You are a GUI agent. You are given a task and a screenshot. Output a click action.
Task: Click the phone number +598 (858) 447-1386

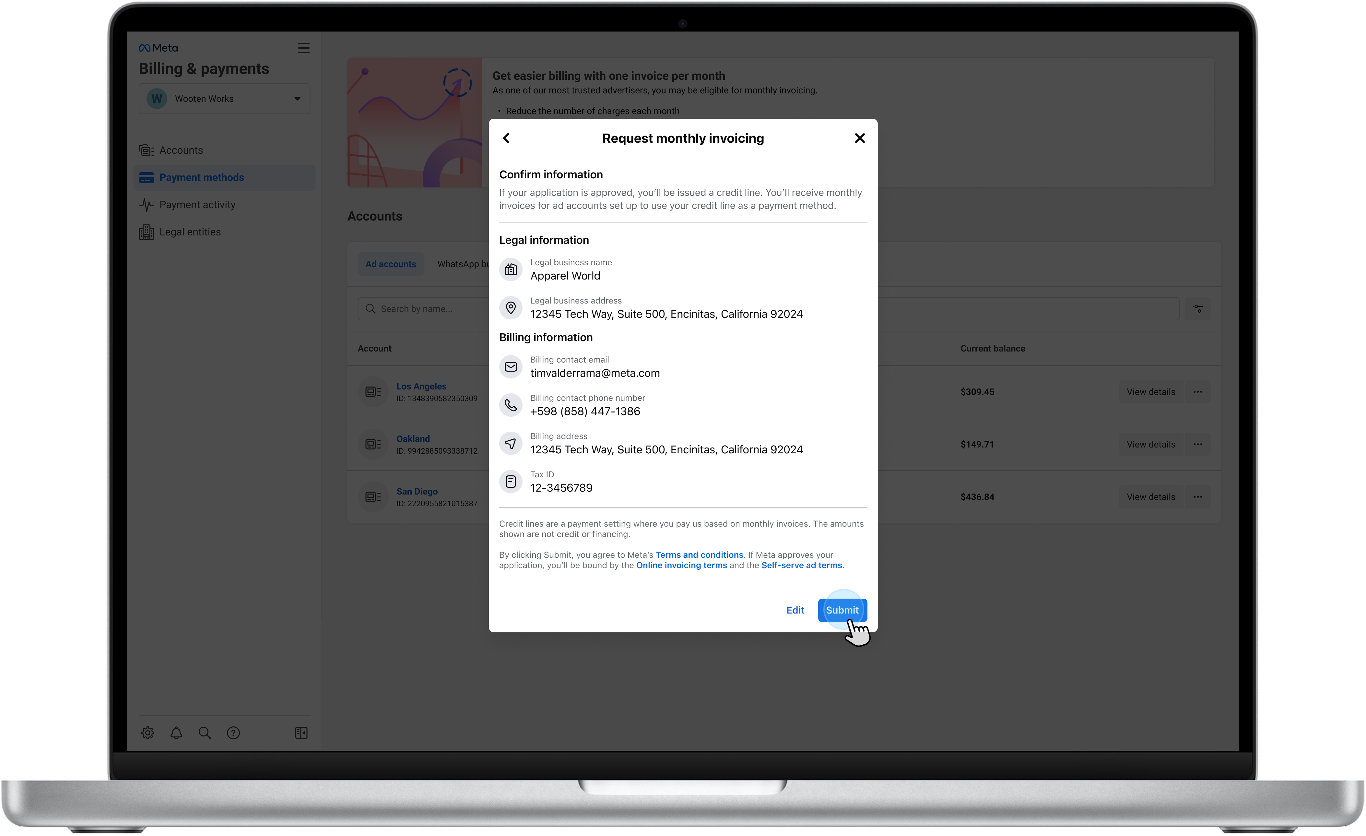click(x=585, y=412)
